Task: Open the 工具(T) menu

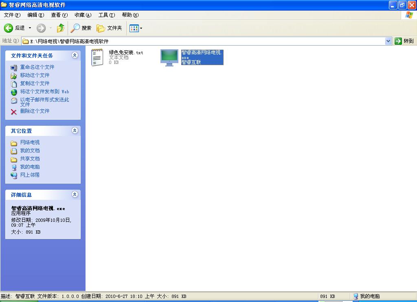Action: pyautogui.click(x=107, y=15)
